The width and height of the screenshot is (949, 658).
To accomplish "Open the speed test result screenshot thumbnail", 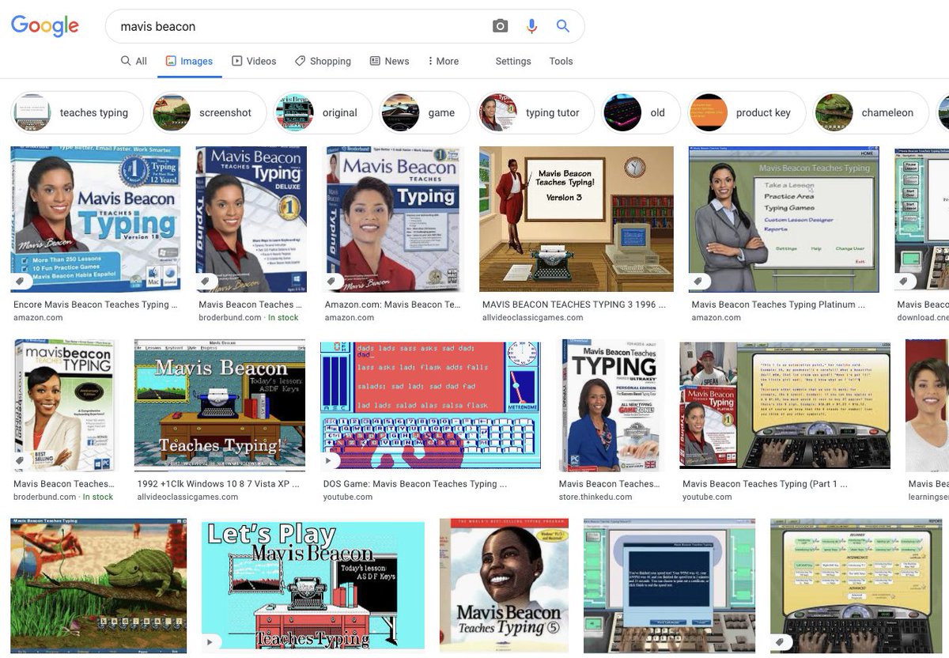I will [669, 585].
